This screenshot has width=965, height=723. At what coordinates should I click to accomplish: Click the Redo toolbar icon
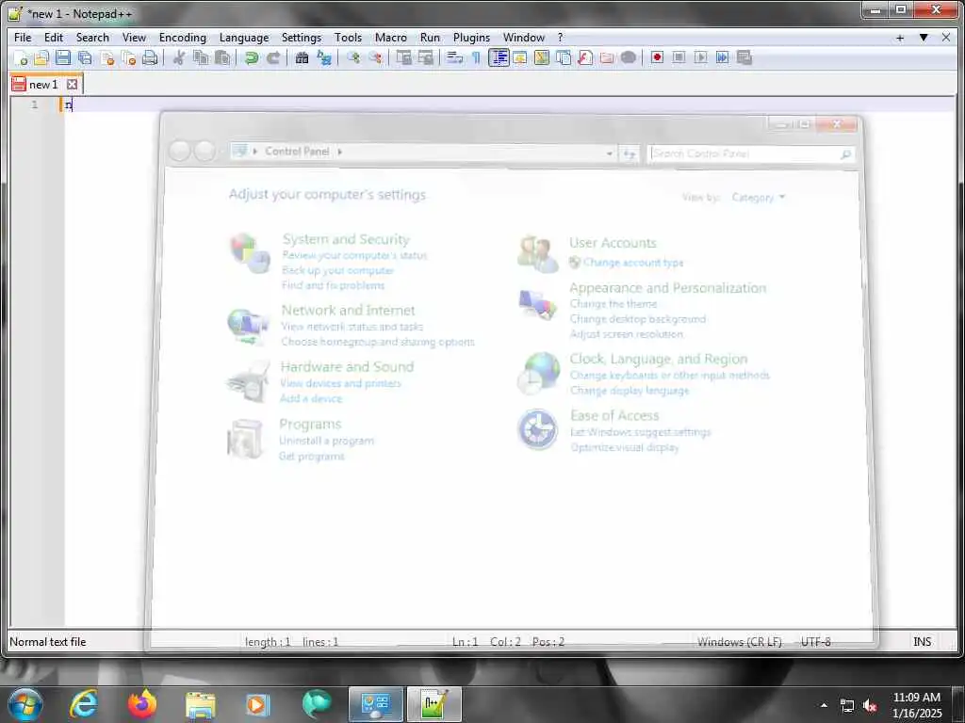273,57
